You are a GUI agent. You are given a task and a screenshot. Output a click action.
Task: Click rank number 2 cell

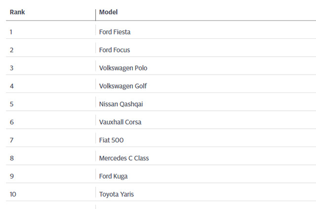click(11, 50)
